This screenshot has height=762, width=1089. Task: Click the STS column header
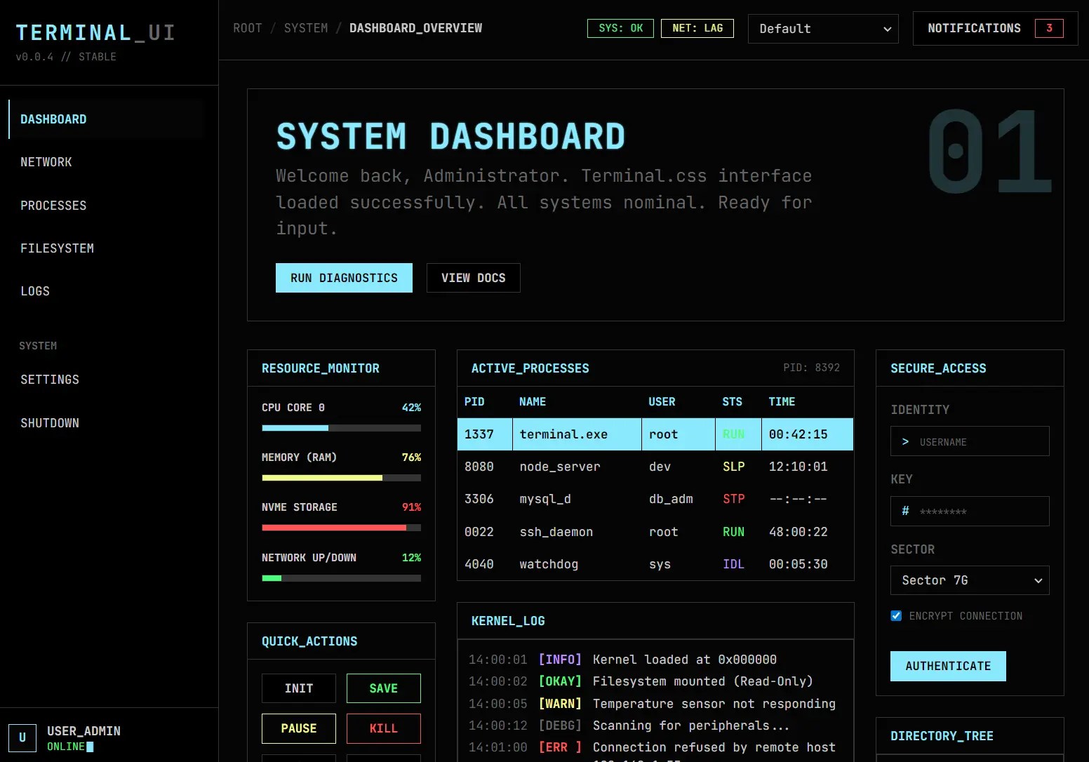pyautogui.click(x=732, y=401)
